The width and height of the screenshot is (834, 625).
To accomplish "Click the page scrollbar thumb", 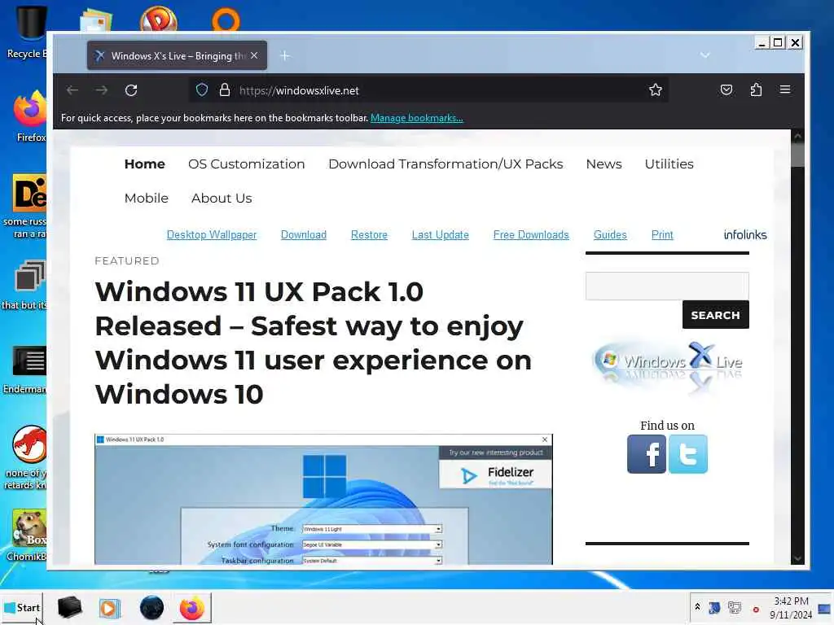I will [797, 155].
